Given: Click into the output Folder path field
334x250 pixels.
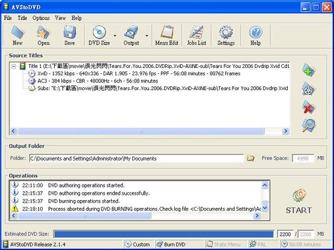Looking at the screenshot, I should [x=136, y=159].
